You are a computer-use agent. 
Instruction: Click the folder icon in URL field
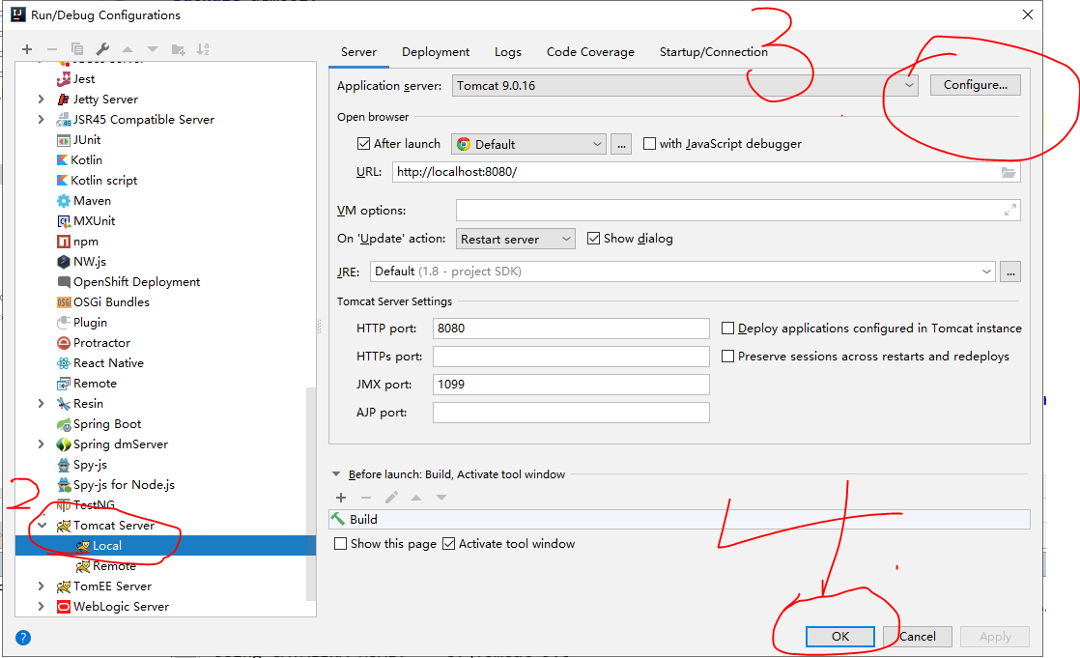(x=1009, y=172)
